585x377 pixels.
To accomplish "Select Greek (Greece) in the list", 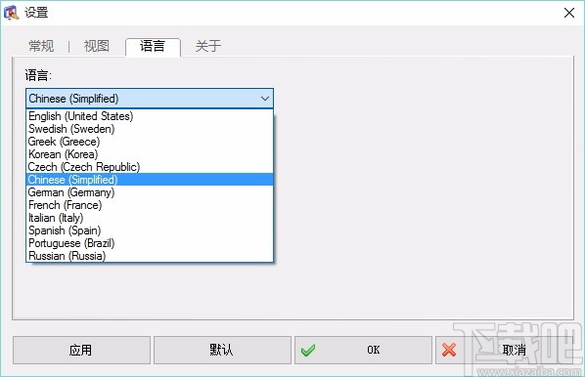I will [150, 142].
